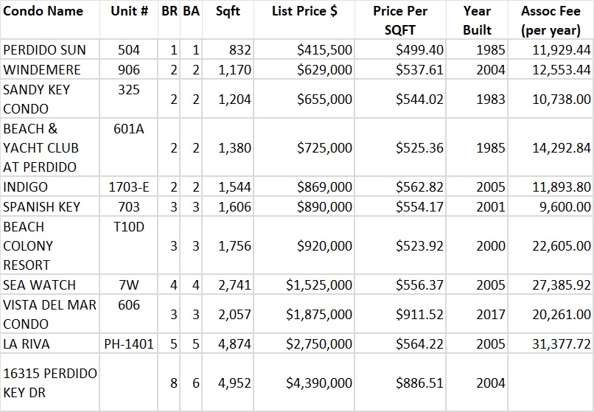Click the 2017 year built cell
Viewport: 594px width, 412px height.
tap(490, 314)
